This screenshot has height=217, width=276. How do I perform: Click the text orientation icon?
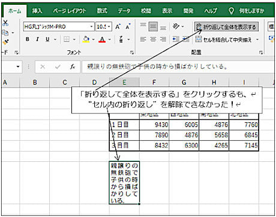pos(176,26)
